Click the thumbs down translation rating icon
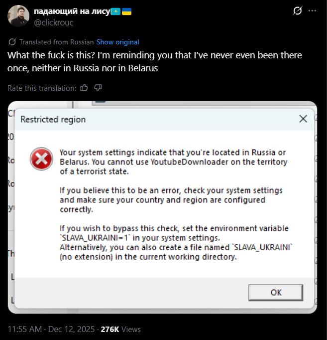 (x=98, y=88)
